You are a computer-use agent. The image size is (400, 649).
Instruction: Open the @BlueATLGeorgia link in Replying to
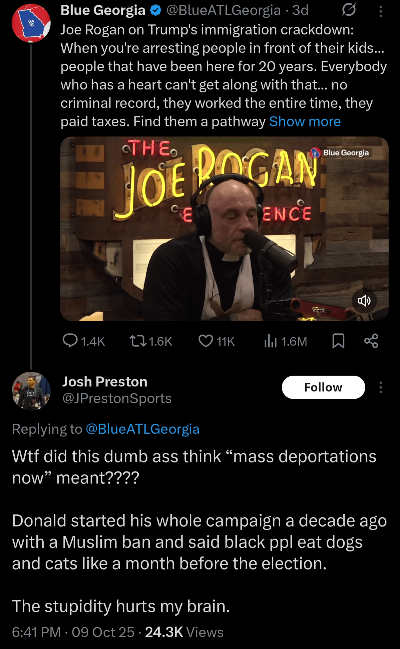click(x=142, y=429)
